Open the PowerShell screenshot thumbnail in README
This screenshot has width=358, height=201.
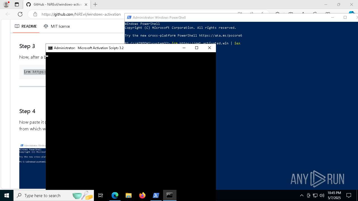click(32, 166)
